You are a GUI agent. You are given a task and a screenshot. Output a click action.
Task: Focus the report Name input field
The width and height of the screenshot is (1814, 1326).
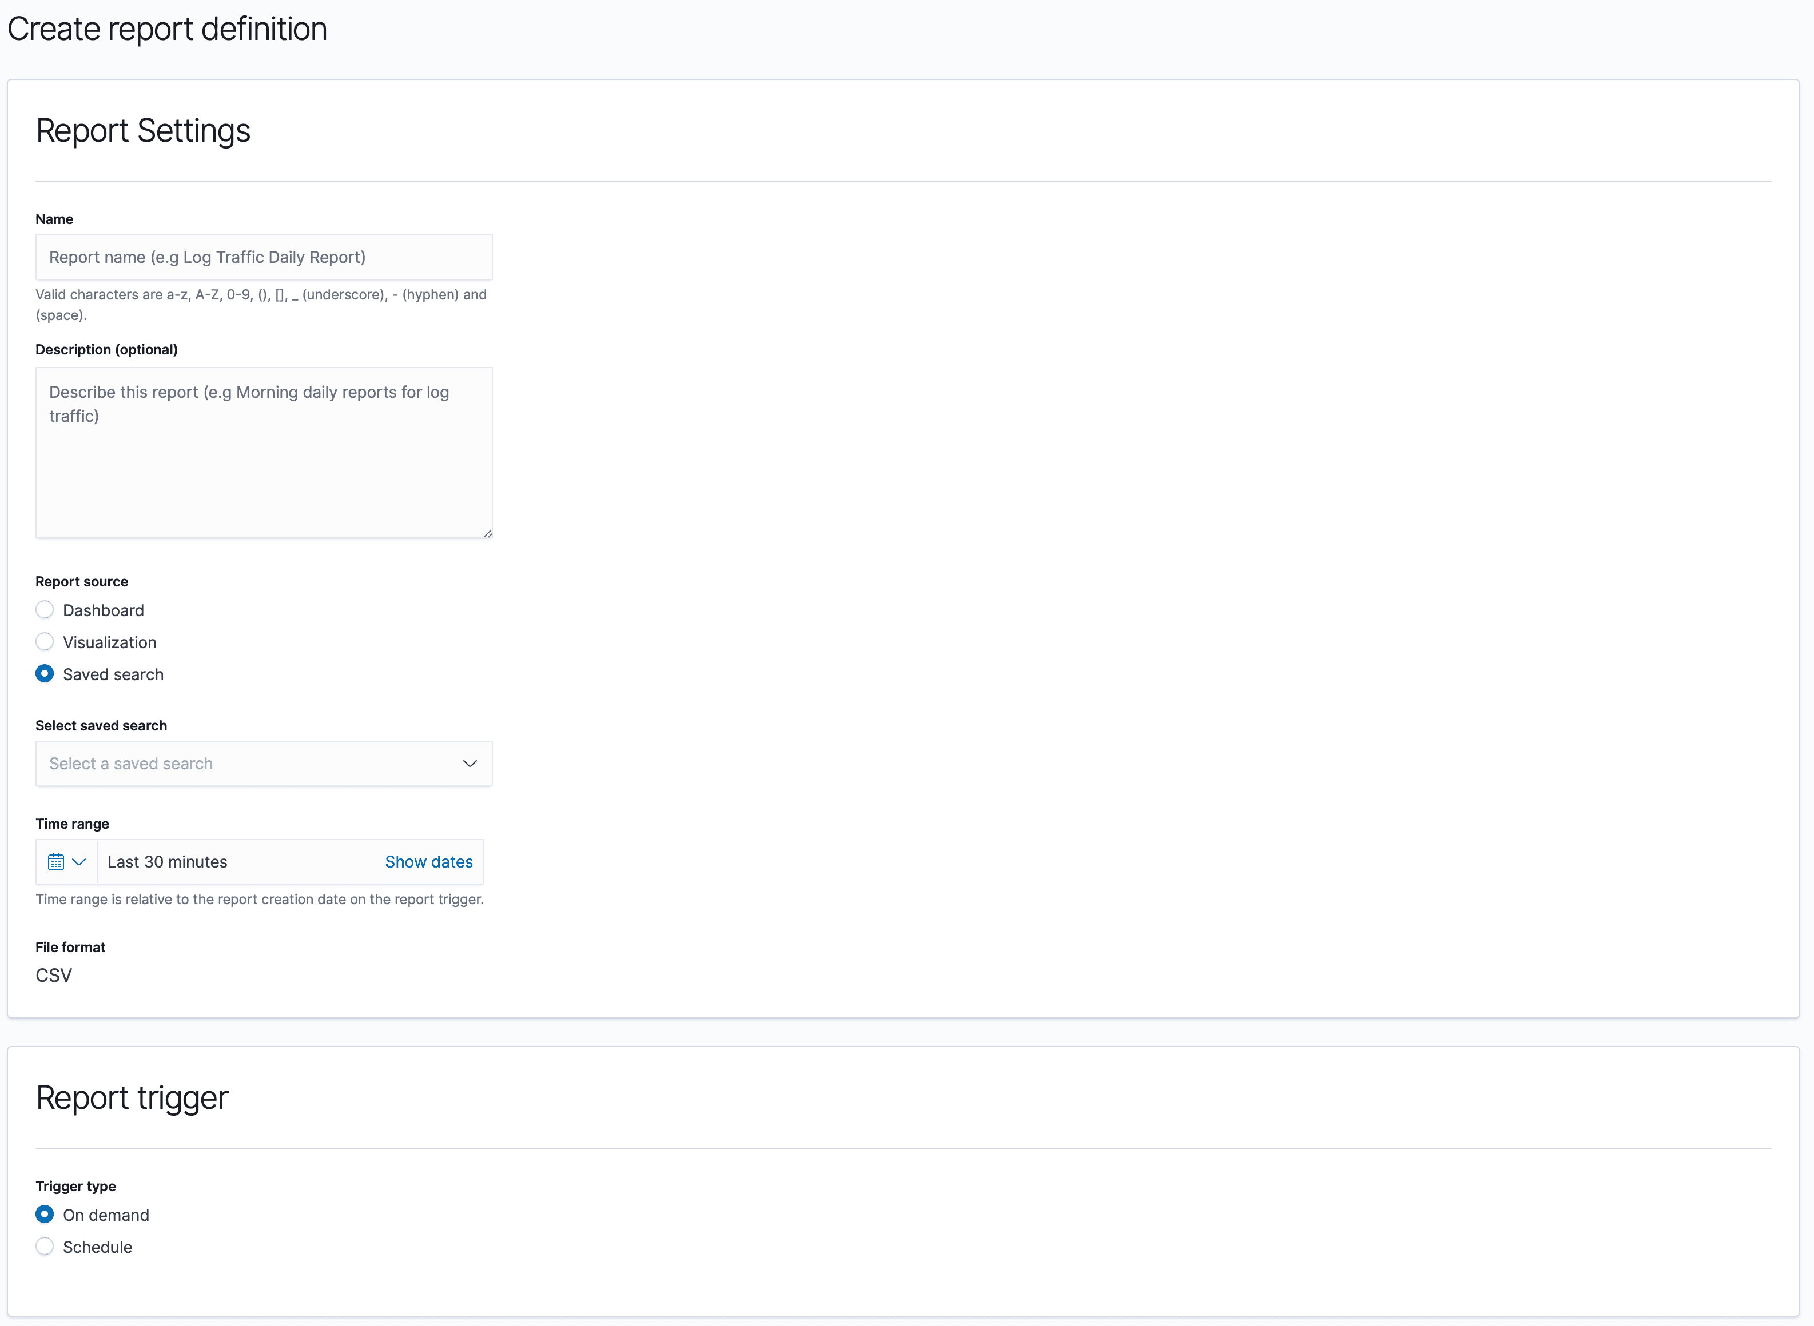tap(264, 257)
